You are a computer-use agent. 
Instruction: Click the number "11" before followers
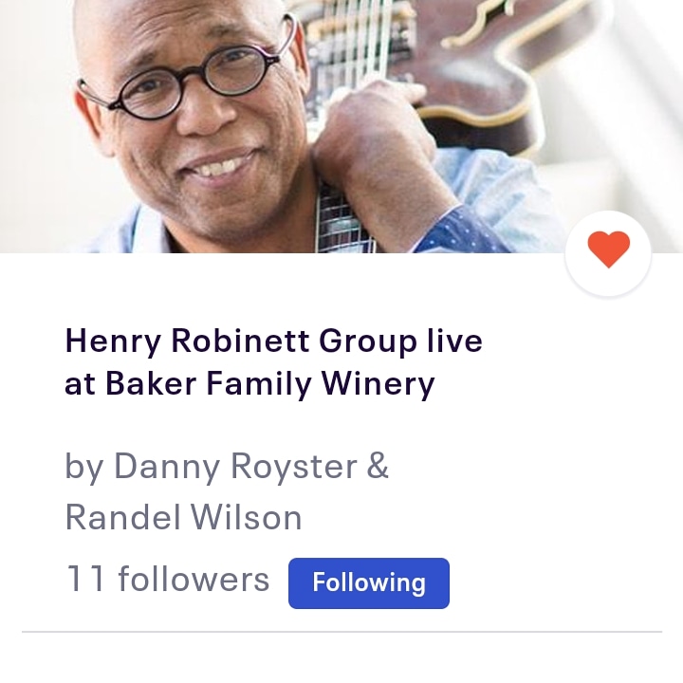[85, 579]
